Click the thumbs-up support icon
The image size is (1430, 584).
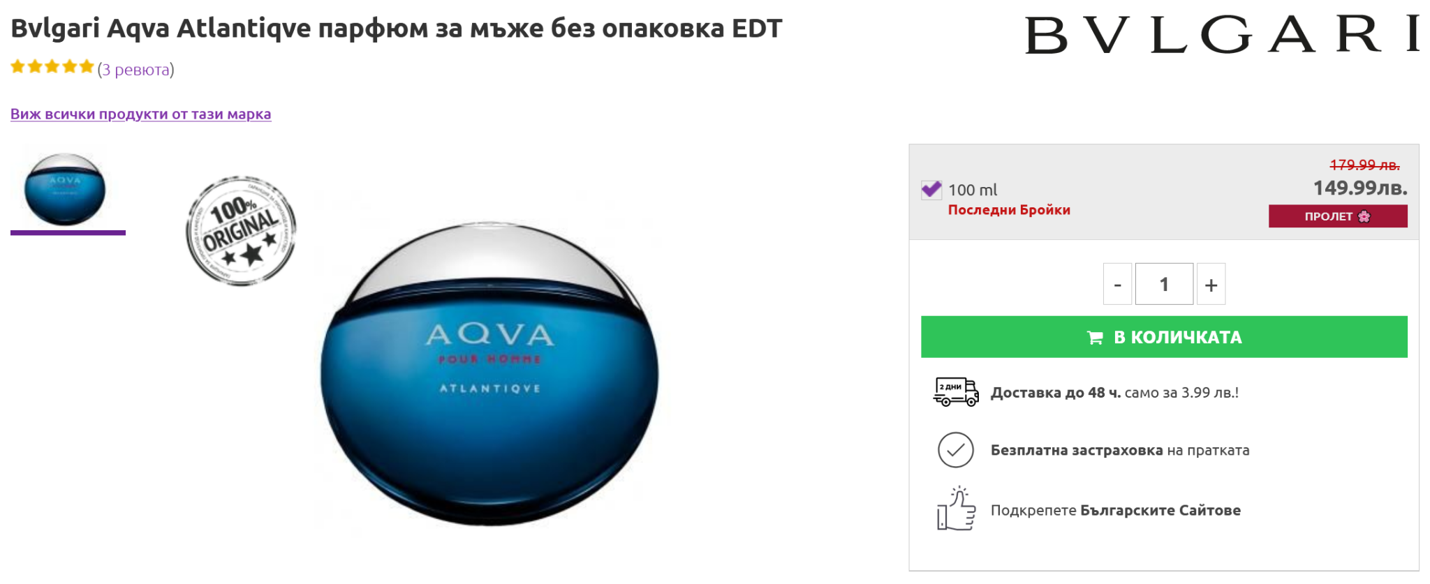[x=956, y=509]
